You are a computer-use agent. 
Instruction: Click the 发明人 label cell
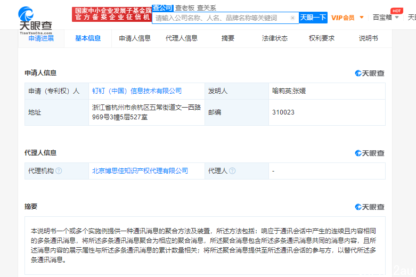pyautogui.click(x=236, y=91)
